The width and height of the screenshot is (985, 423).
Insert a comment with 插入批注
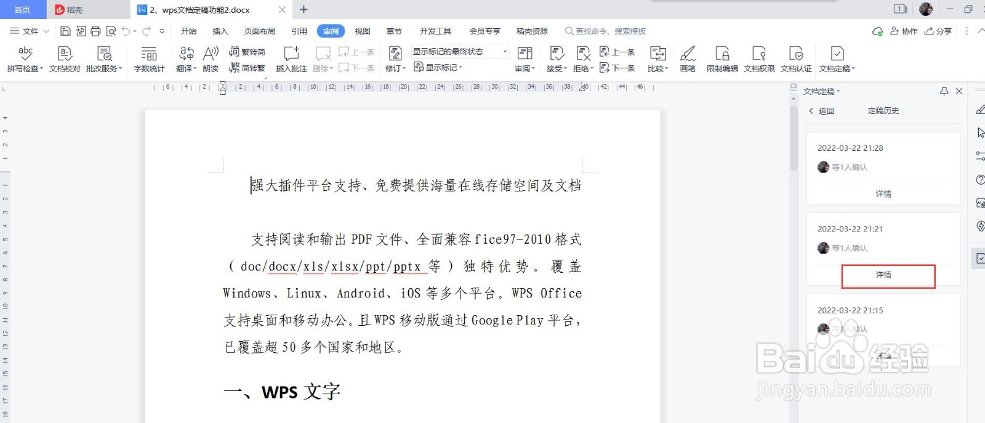tap(291, 59)
